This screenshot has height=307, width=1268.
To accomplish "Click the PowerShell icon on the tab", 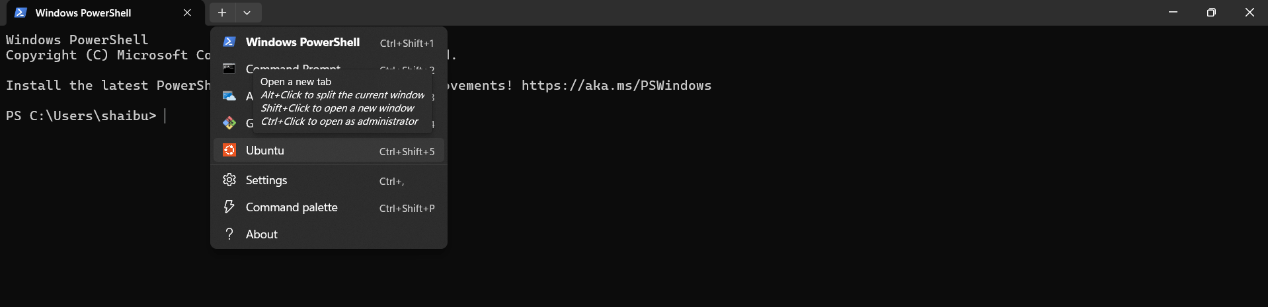I will 20,13.
